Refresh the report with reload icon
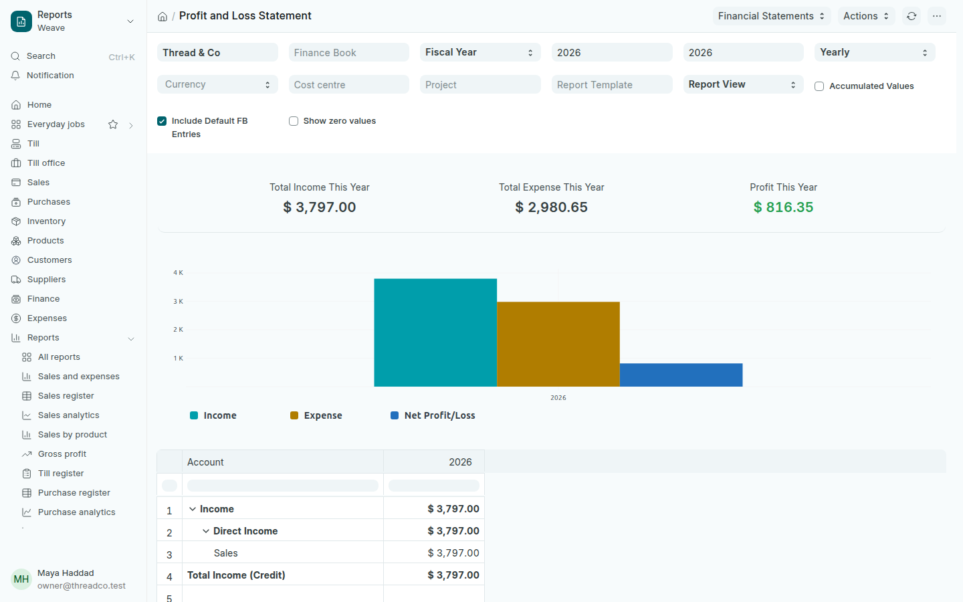963x602 pixels. pos(912,16)
